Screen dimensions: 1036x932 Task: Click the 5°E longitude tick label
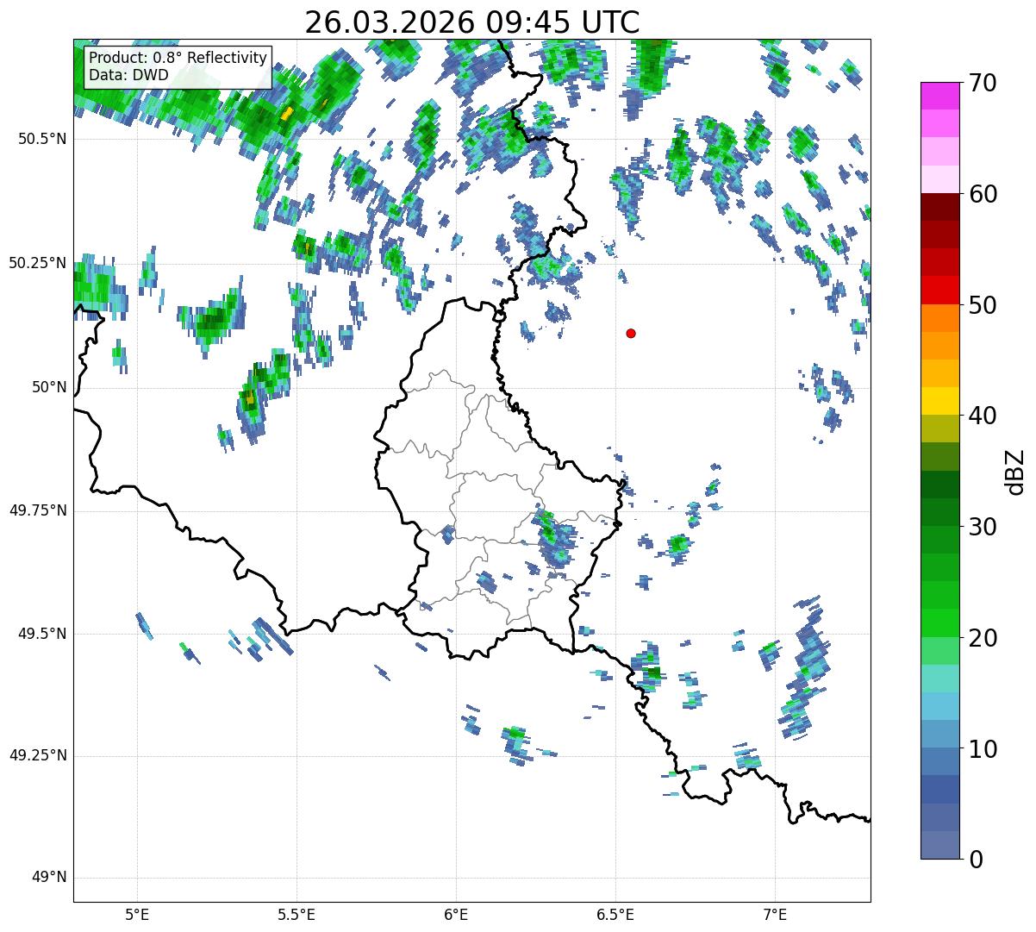coord(137,914)
